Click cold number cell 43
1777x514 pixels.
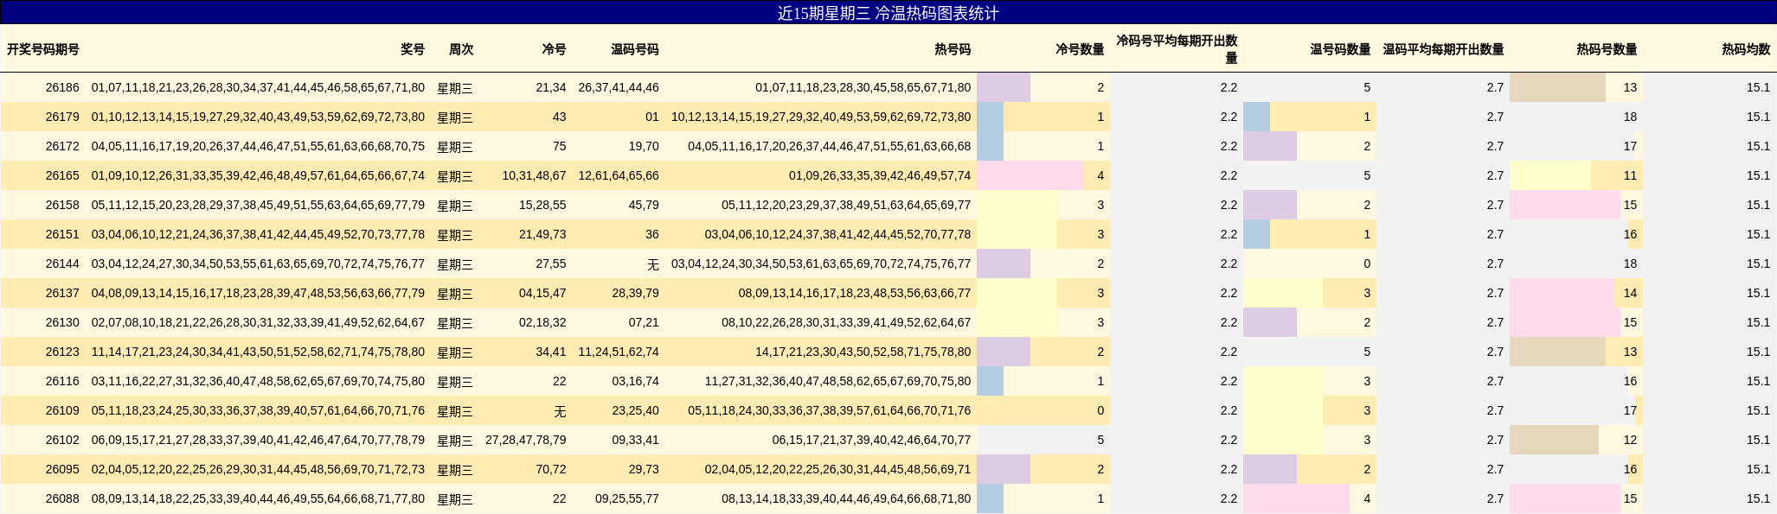[x=559, y=117]
